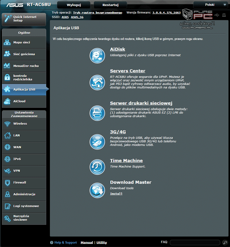Open the AiDisk link

pos(117,49)
